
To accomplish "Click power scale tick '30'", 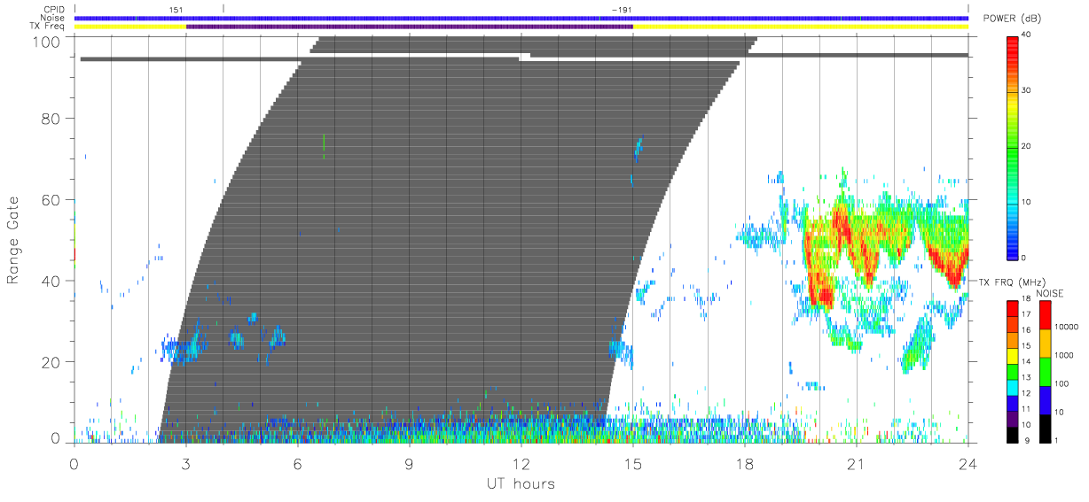I will [1027, 91].
